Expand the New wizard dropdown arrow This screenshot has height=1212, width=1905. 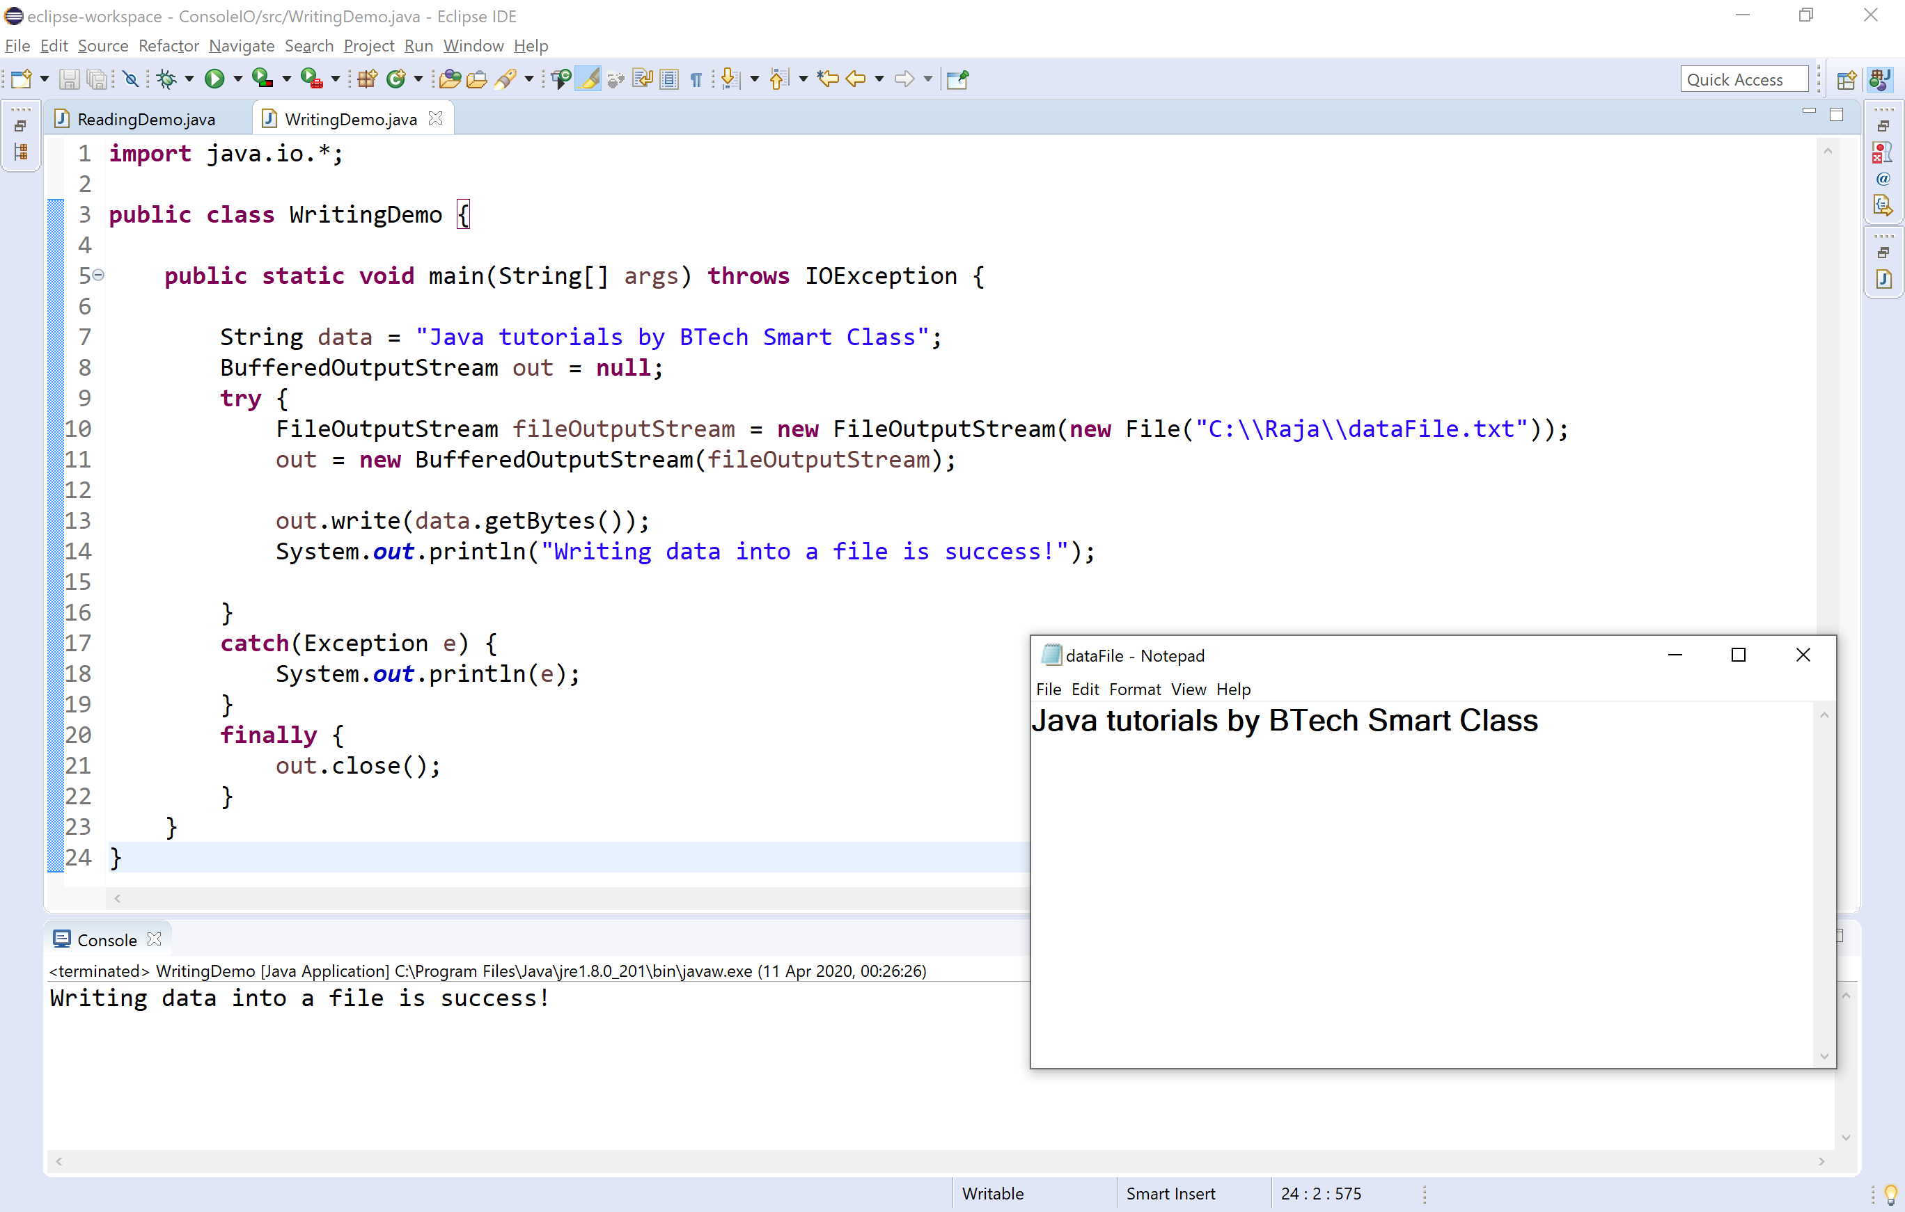pos(43,78)
